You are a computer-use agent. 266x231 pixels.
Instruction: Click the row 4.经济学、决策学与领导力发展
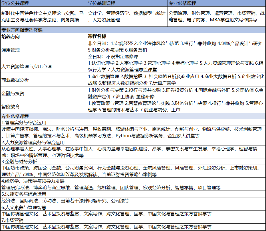click(x=133, y=181)
